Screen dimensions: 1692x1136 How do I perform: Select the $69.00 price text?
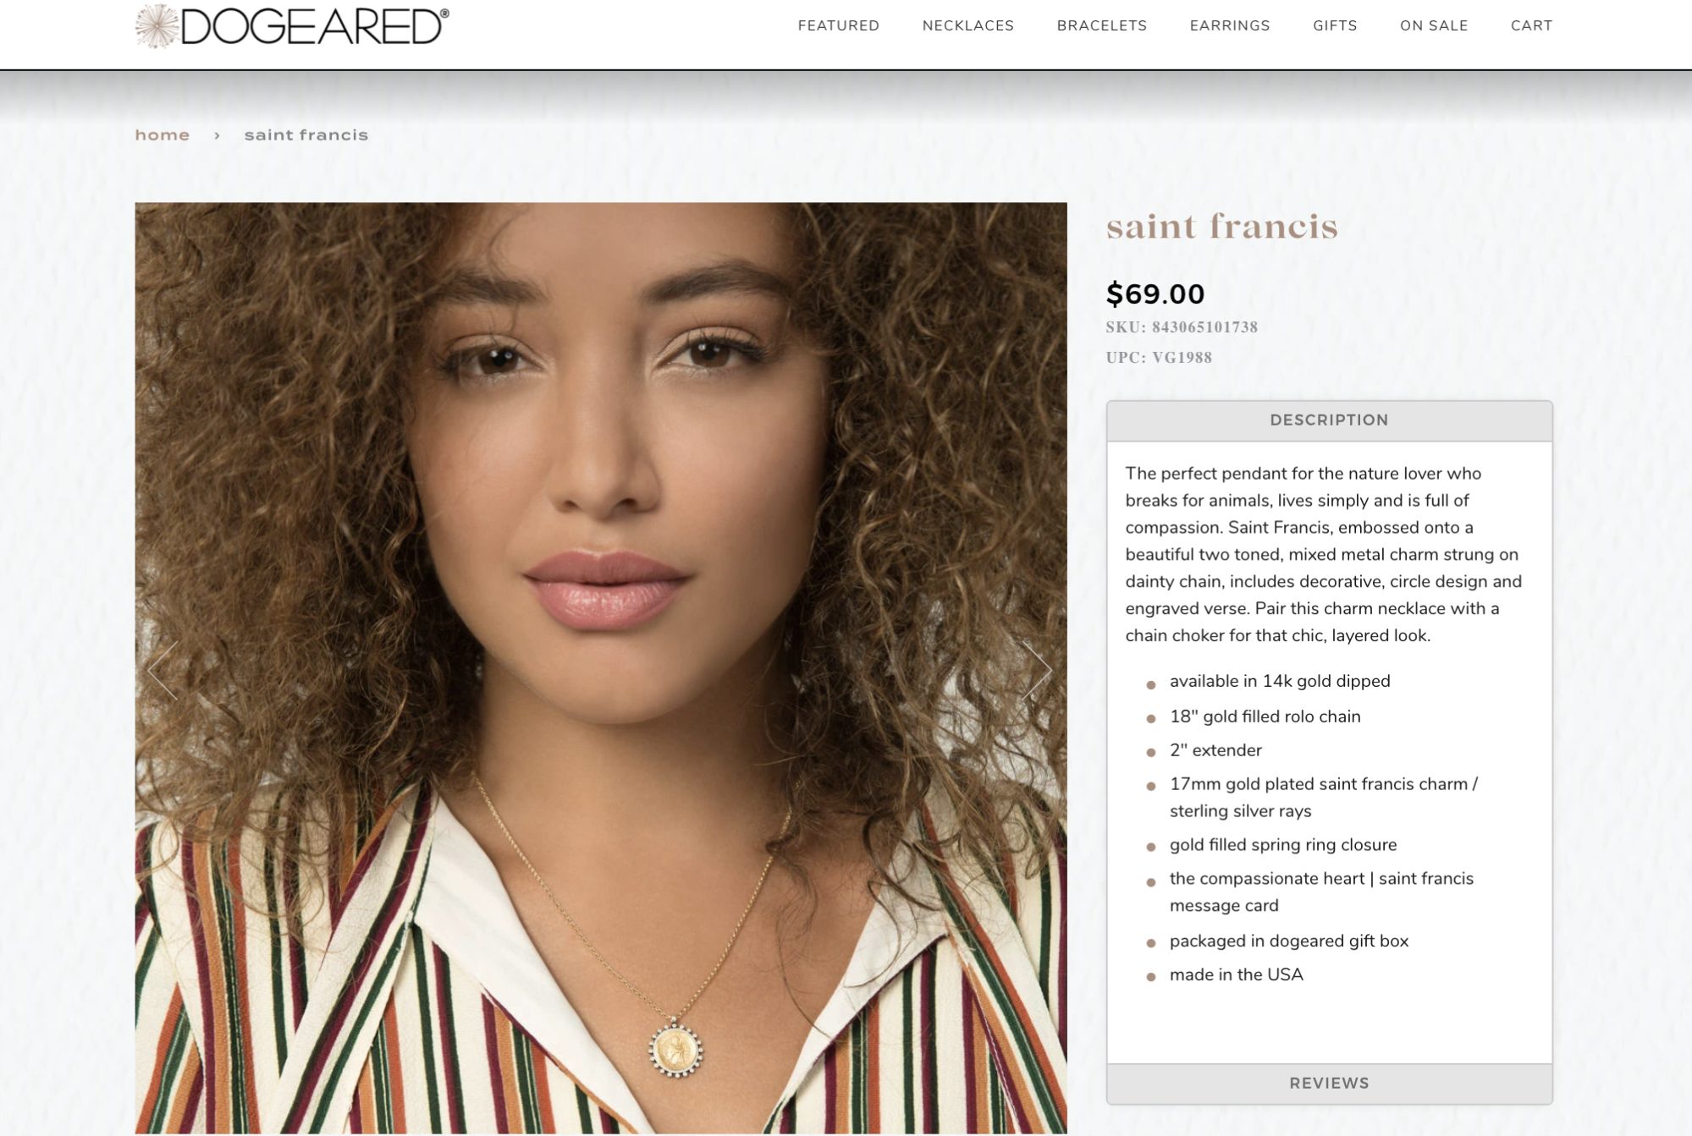[1155, 294]
